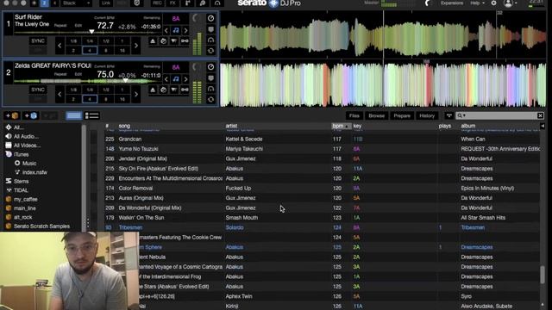Click the shield quantize icon on deck 1

(x=210, y=29)
